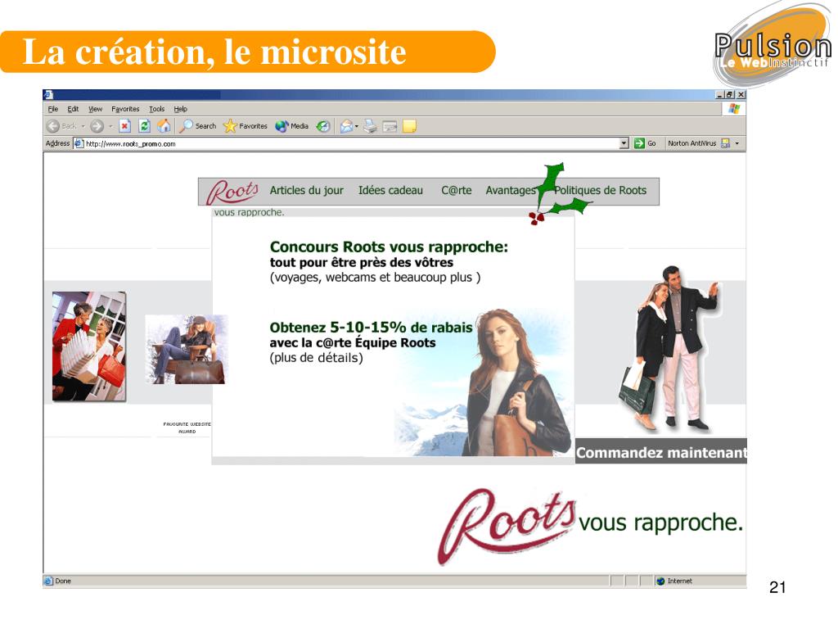Viewport: 838px width, 629px height.
Task: Click the Print icon
Action: click(x=371, y=126)
